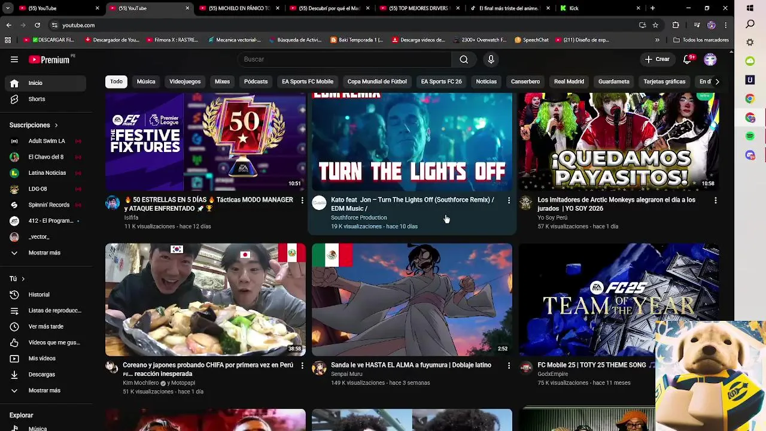Screen dimensions: 766x431
Task: Click the Crear button
Action: pyautogui.click(x=657, y=59)
